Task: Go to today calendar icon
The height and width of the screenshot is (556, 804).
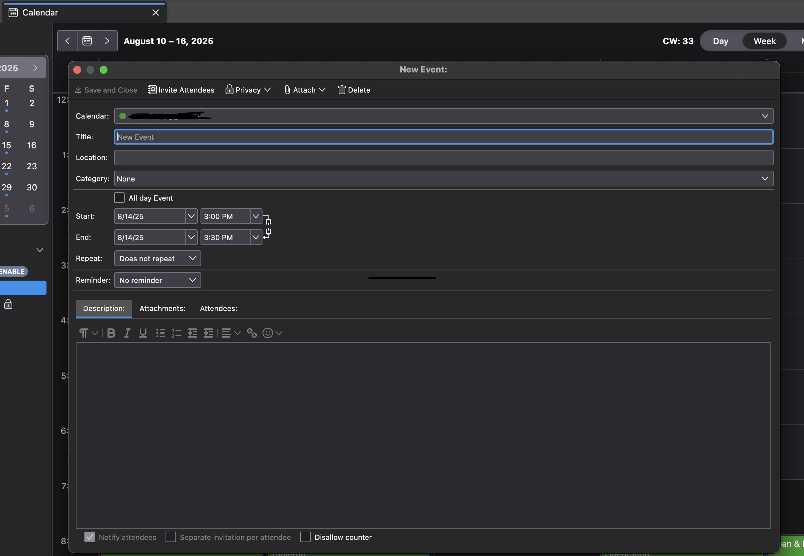Action: pos(87,41)
